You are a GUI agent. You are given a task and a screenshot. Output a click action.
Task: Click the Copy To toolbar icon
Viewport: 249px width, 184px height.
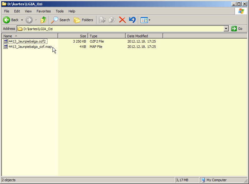pos(112,20)
